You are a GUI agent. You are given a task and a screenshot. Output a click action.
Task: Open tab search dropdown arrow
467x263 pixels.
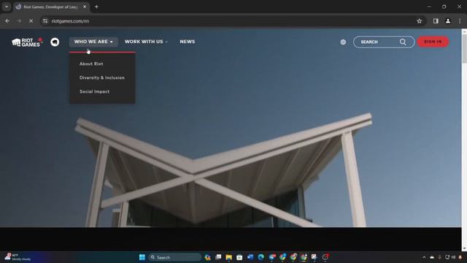tap(7, 7)
